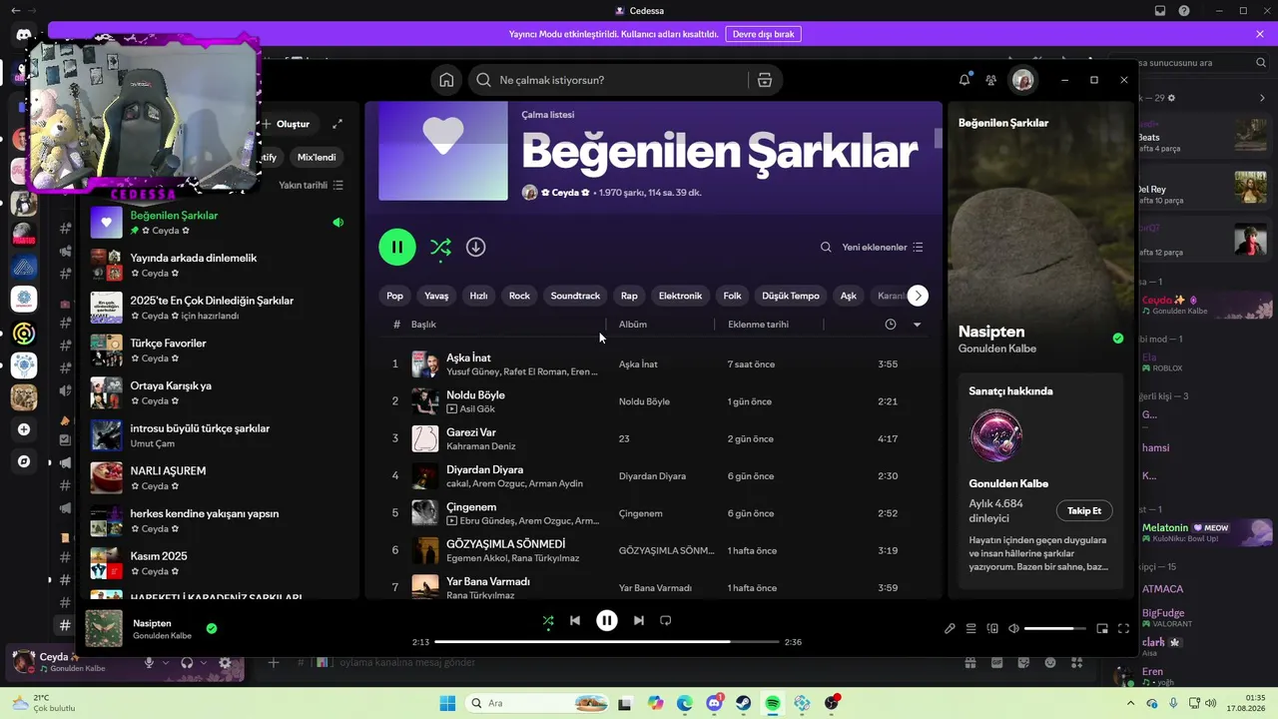Screen dimensions: 1278x719
Task: Open the play queue
Action: pyautogui.click(x=970, y=628)
